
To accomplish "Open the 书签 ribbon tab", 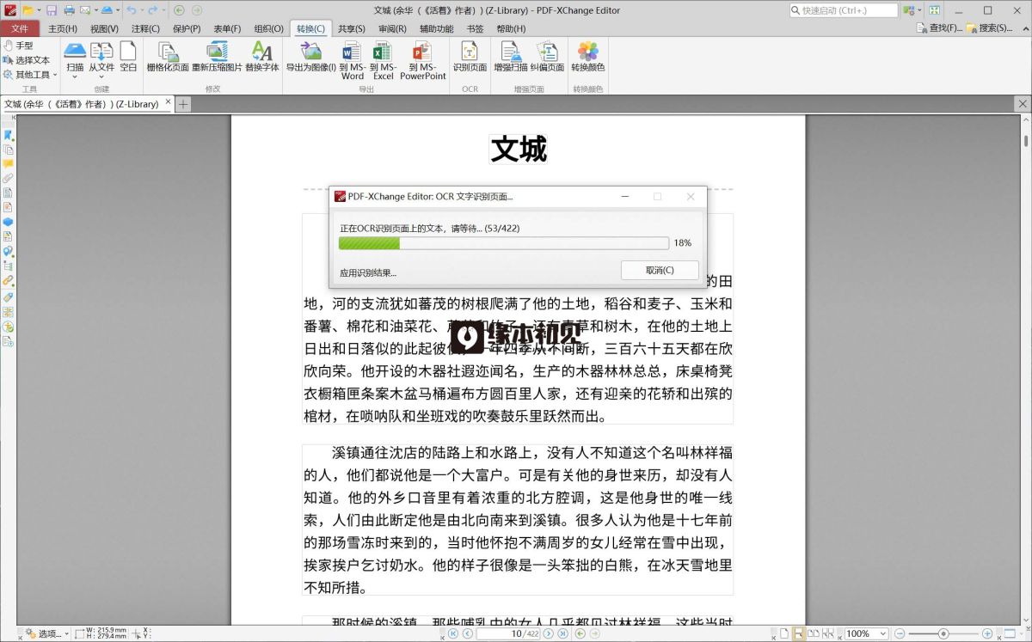I will click(x=475, y=28).
